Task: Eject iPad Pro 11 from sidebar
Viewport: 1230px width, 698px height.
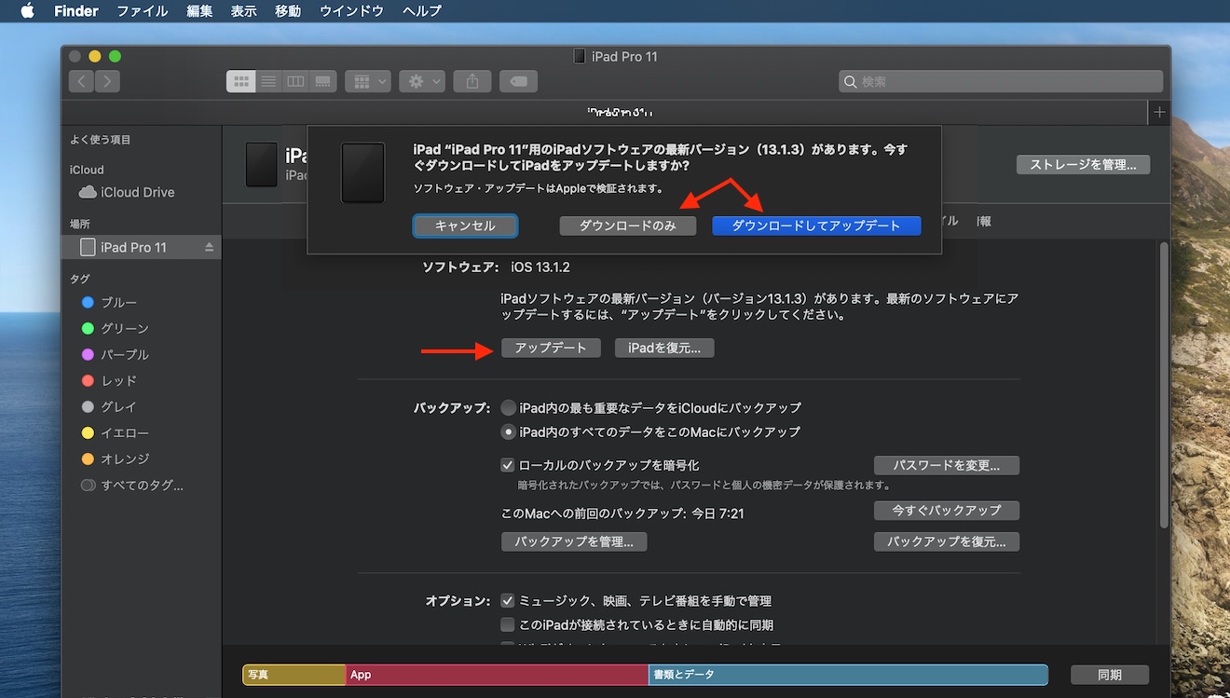Action: (x=209, y=247)
